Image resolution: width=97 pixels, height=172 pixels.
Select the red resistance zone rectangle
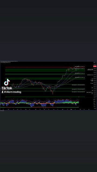45,67
